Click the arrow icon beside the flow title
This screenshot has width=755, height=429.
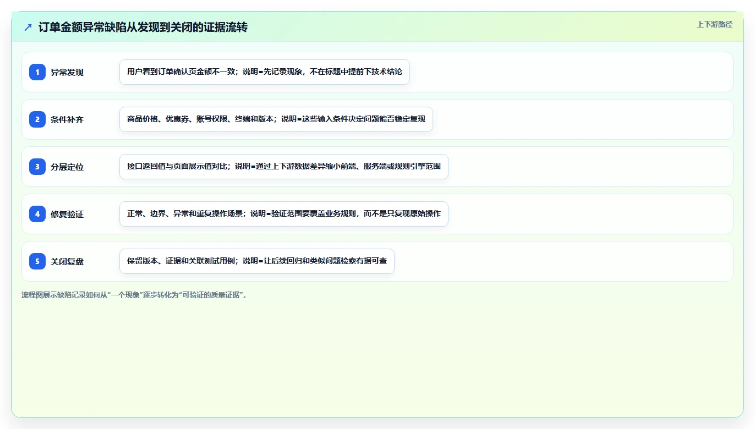pos(28,27)
